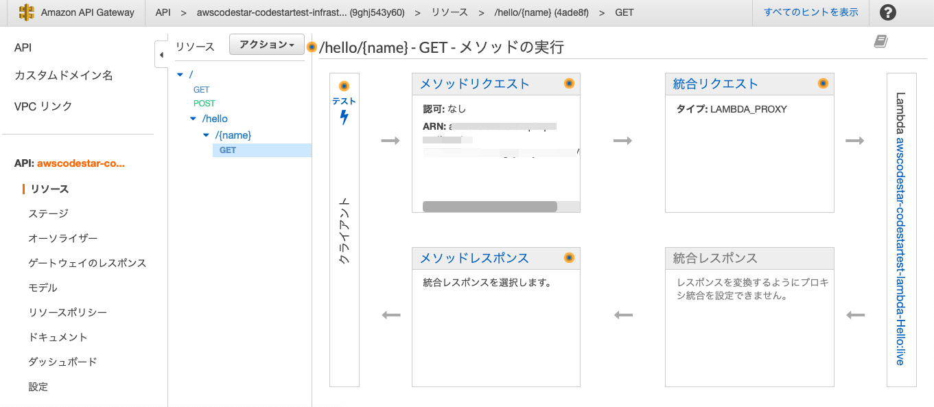Viewport: 934px width, 407px height.
Task: Collapse the root / resource tree node
Action: coord(180,74)
